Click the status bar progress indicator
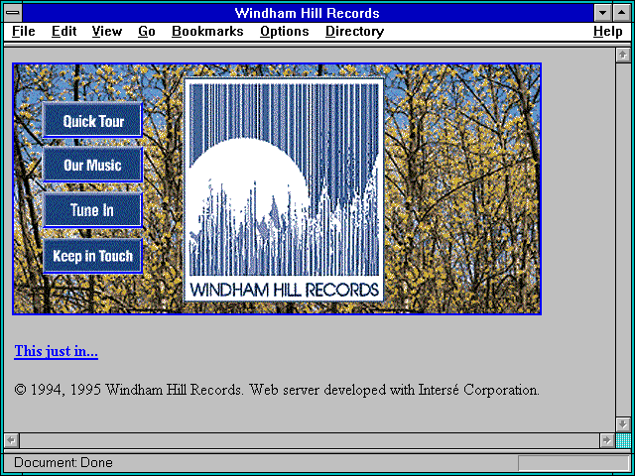This screenshot has height=476, width=635. coord(573,463)
